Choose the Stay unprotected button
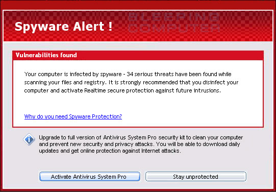The height and width of the screenshot is (192, 276). click(196, 177)
